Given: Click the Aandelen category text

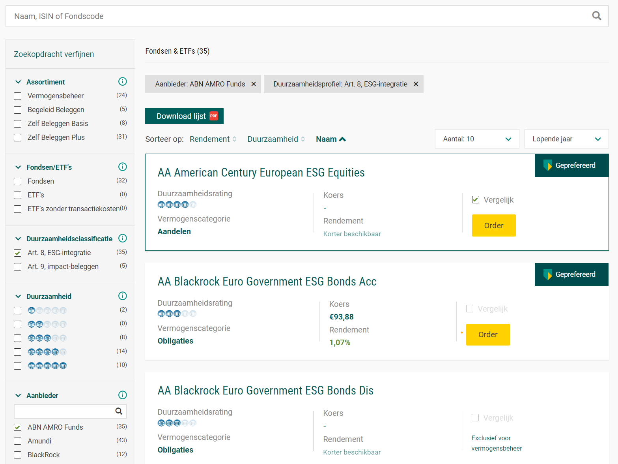Looking at the screenshot, I should click(x=174, y=231).
